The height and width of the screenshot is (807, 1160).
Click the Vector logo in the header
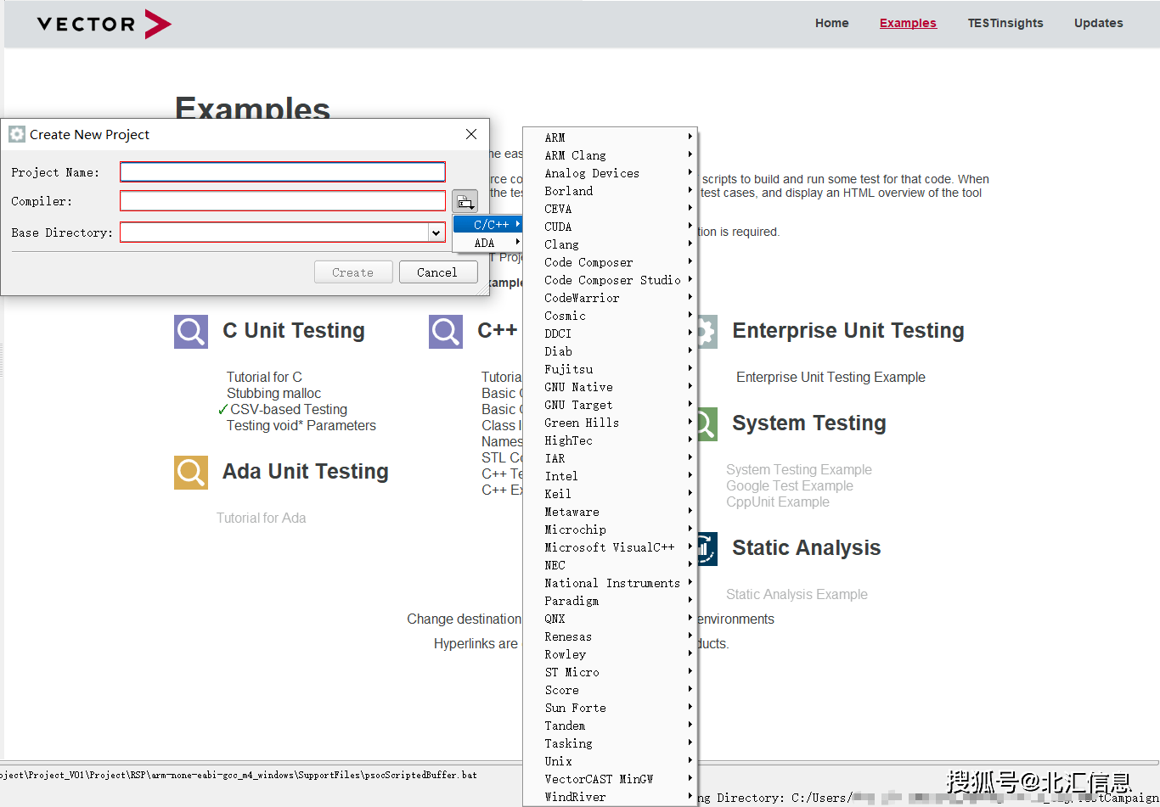pyautogui.click(x=104, y=24)
